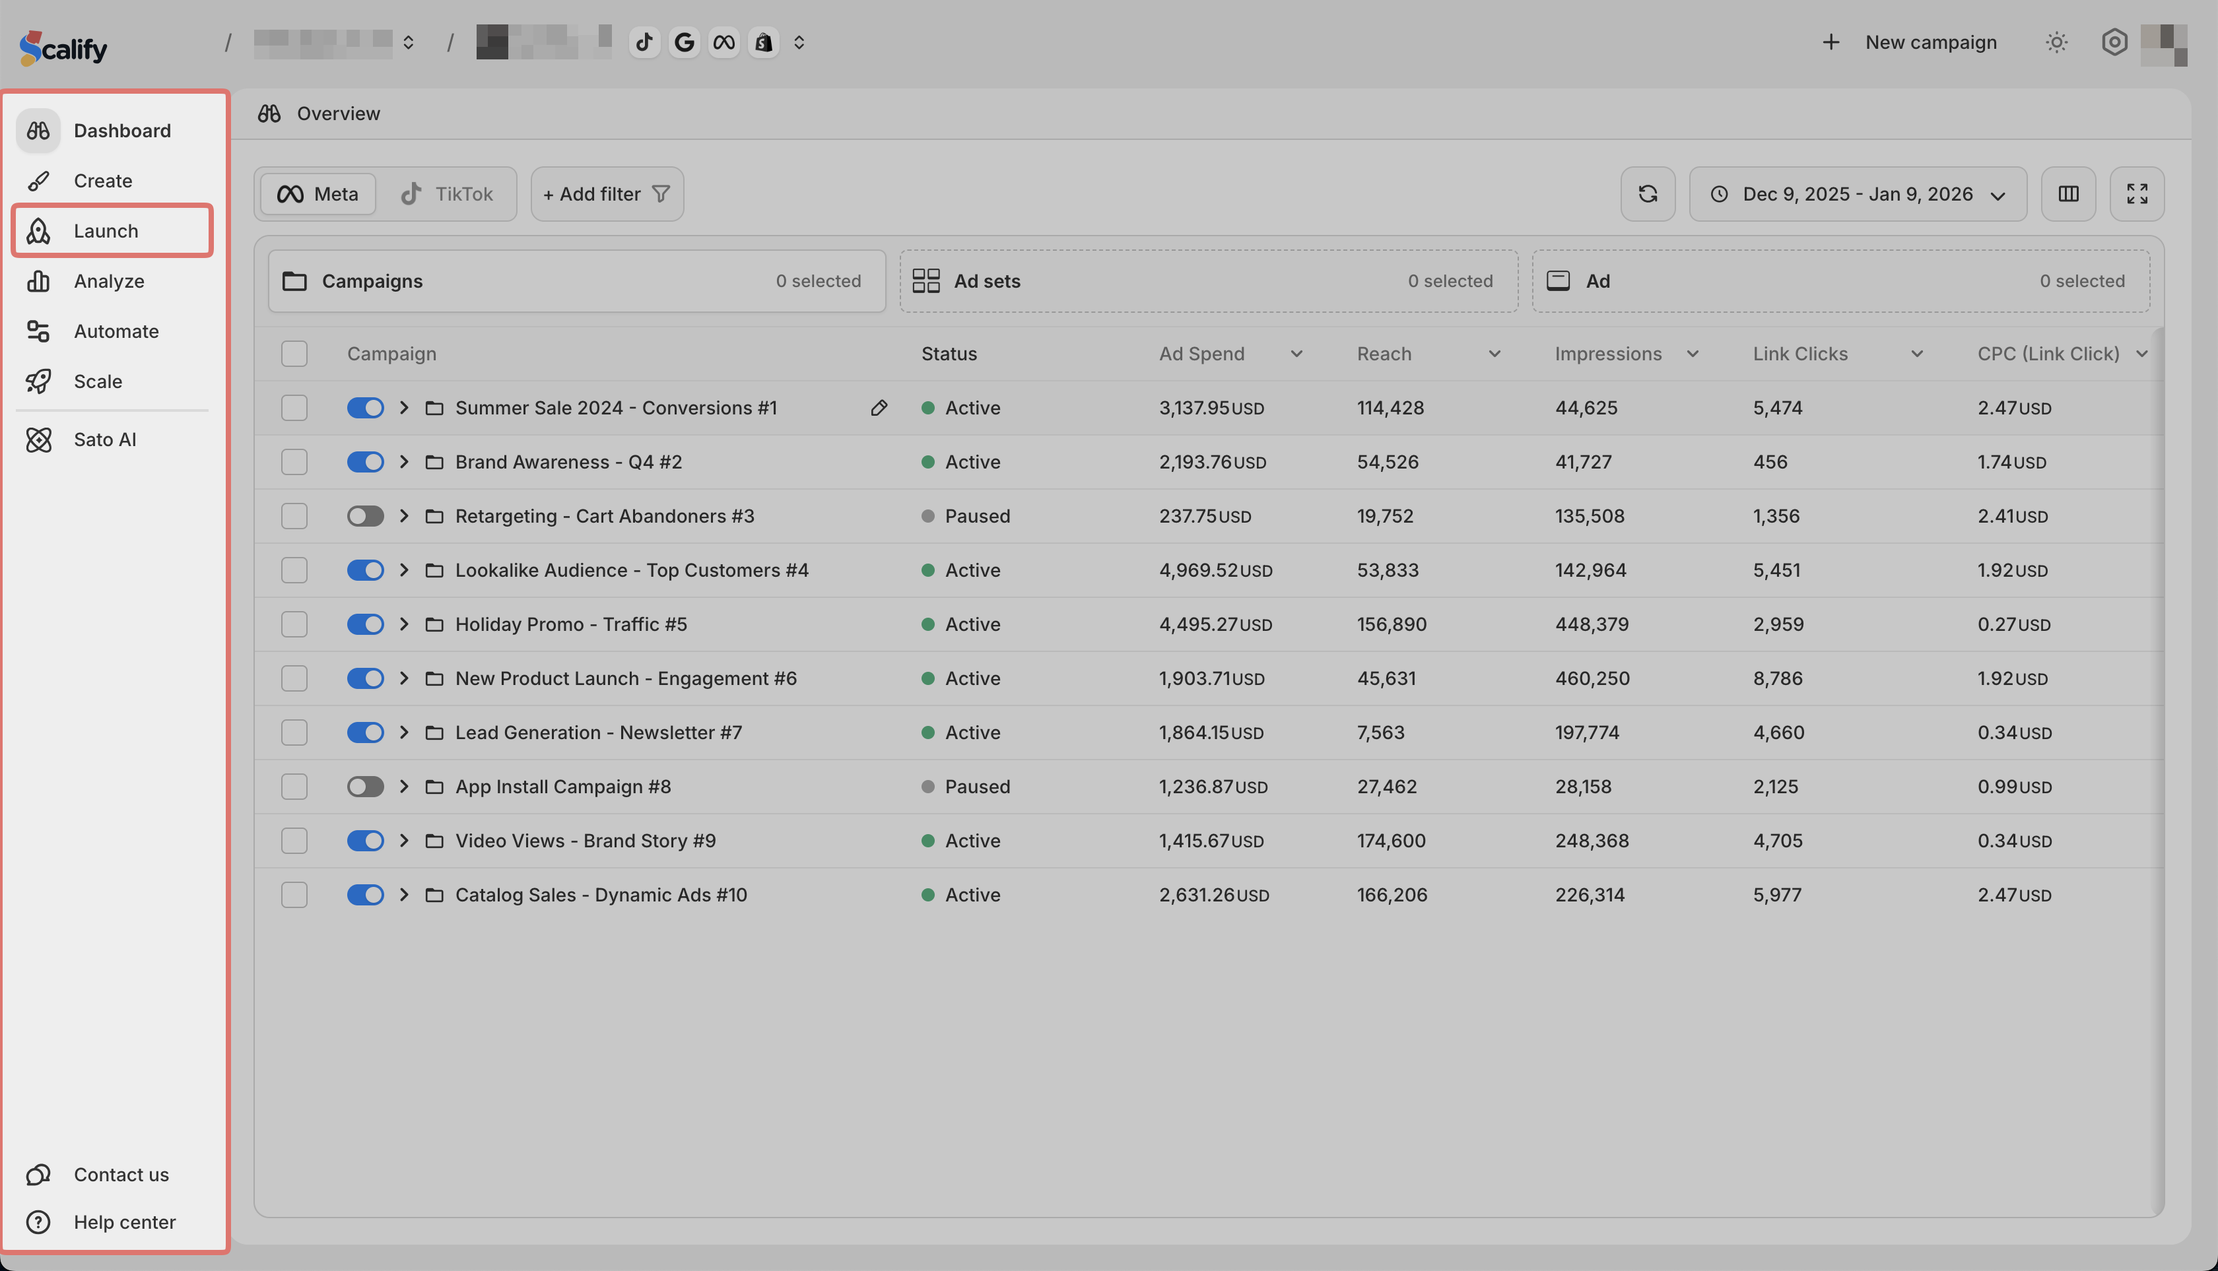Screen dimensions: 2218x1271
Task: Switch to the TikTok platform tab
Action: tap(447, 194)
